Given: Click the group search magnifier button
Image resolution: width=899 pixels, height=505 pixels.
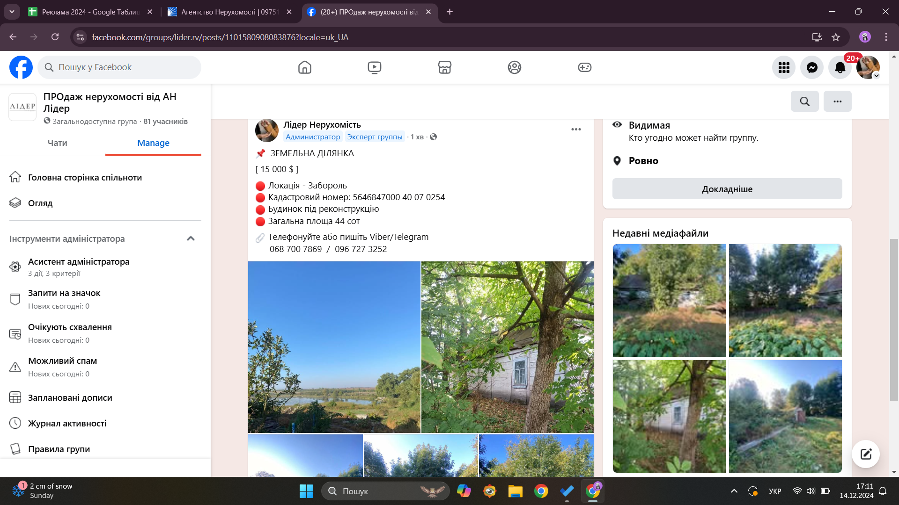Looking at the screenshot, I should click(804, 101).
